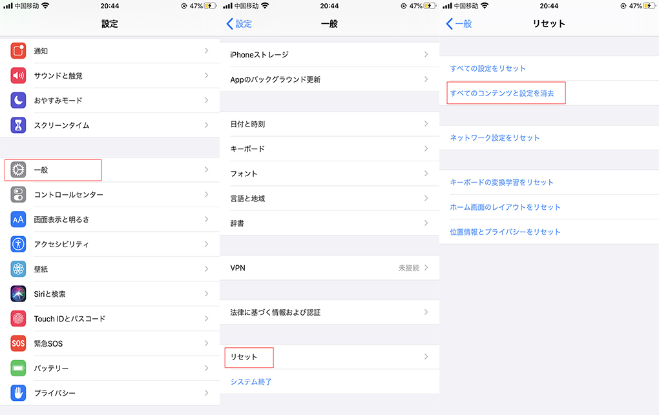Viewport: 659px width, 415px height.
Task: Go back to 一般 from リセット screen
Action: click(459, 23)
